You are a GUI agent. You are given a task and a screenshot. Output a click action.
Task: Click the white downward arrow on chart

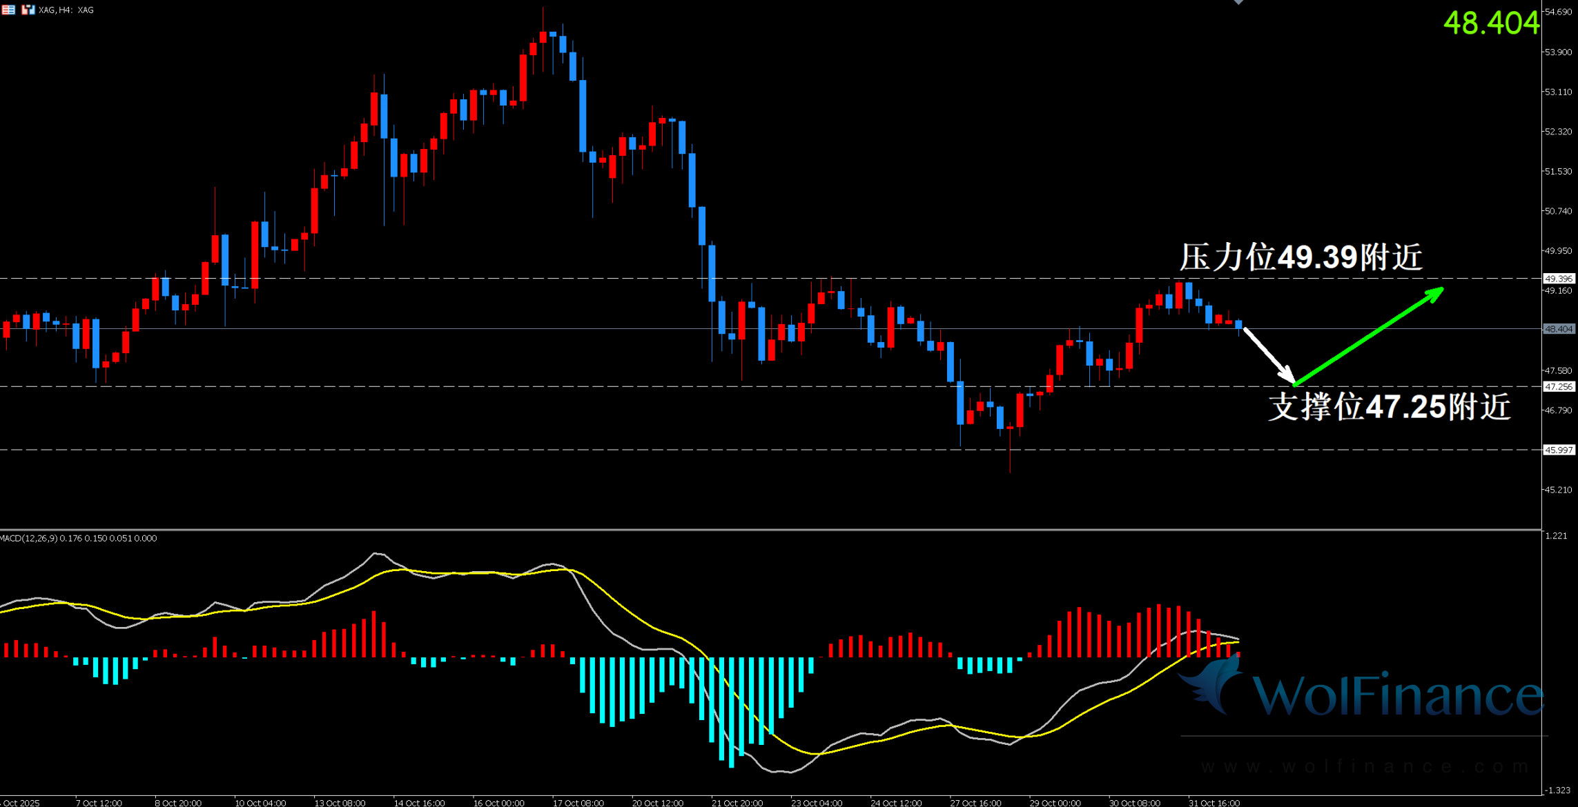tap(1269, 355)
